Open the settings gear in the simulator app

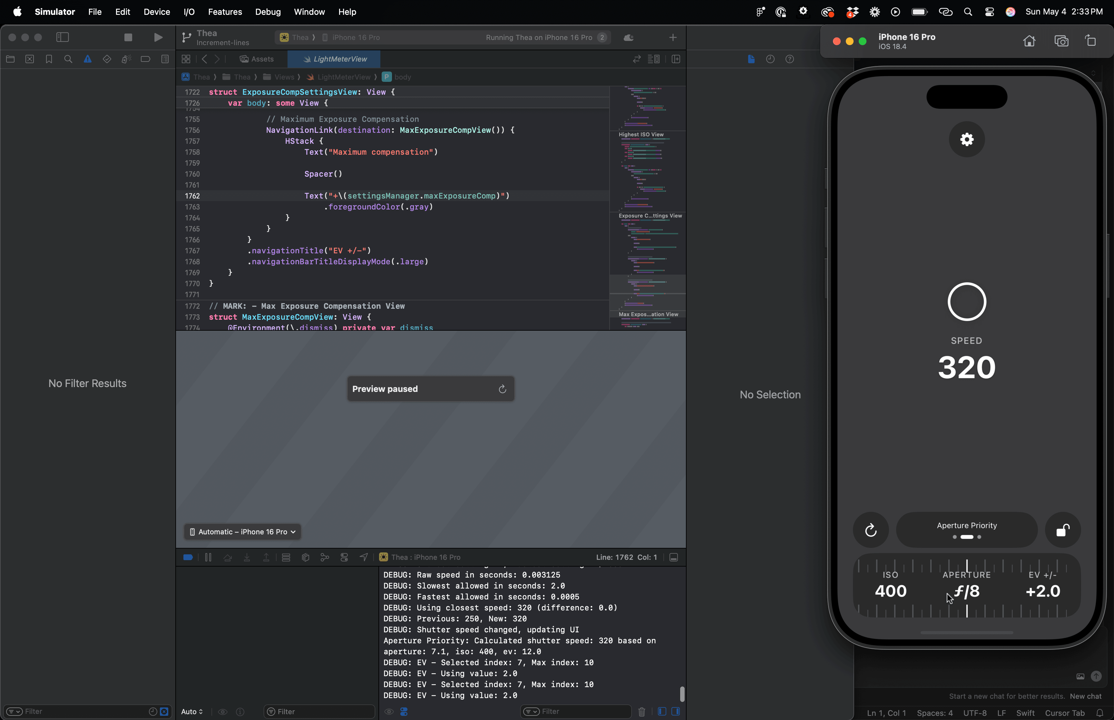(967, 139)
